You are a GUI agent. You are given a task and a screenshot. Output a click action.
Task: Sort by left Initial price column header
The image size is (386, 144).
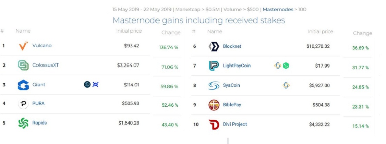129,31
